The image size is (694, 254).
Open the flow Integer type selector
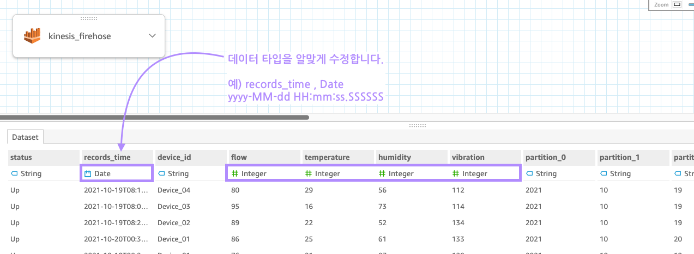tap(264, 174)
